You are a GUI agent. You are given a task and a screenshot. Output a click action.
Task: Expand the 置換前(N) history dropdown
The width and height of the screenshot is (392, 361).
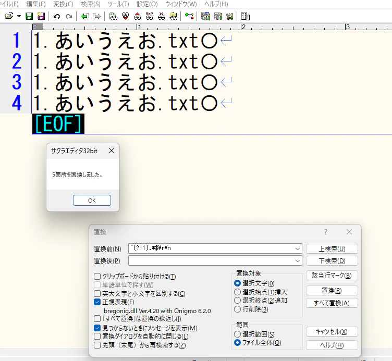[297, 248]
